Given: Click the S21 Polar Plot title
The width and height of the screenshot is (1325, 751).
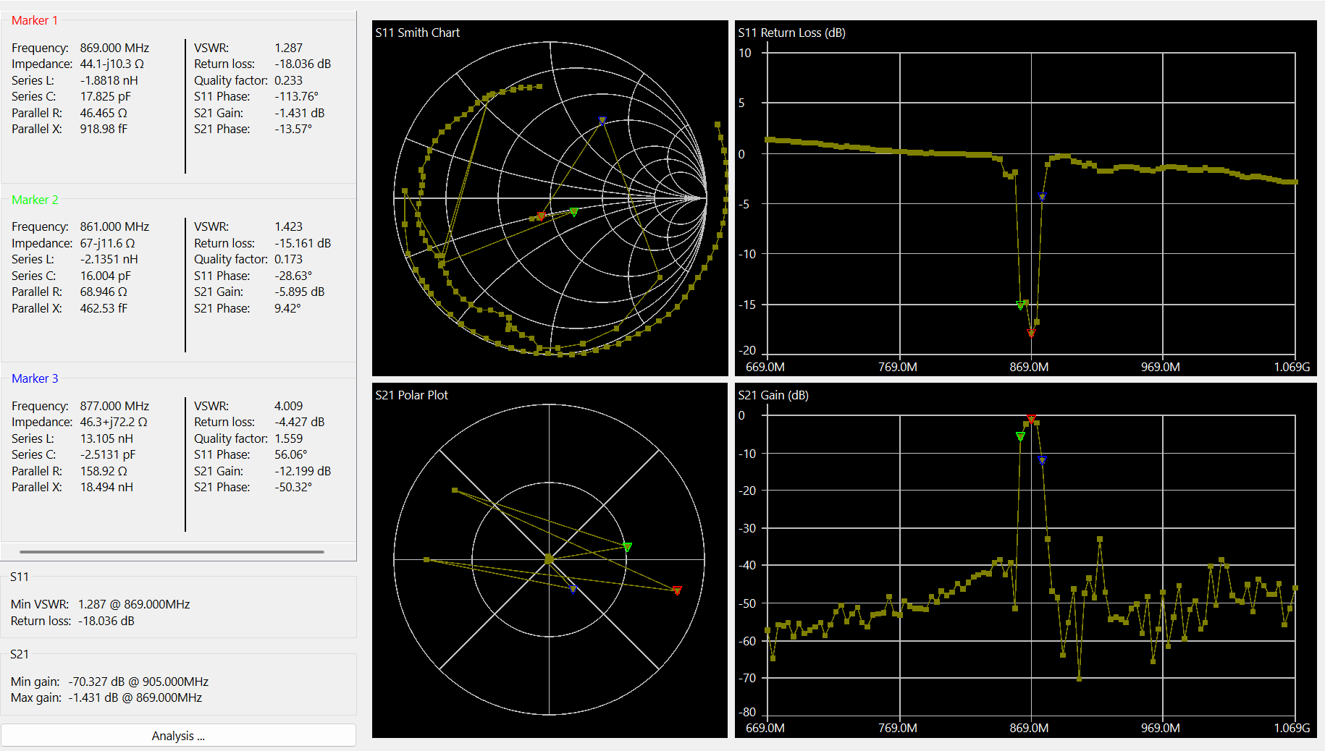Looking at the screenshot, I should point(411,395).
